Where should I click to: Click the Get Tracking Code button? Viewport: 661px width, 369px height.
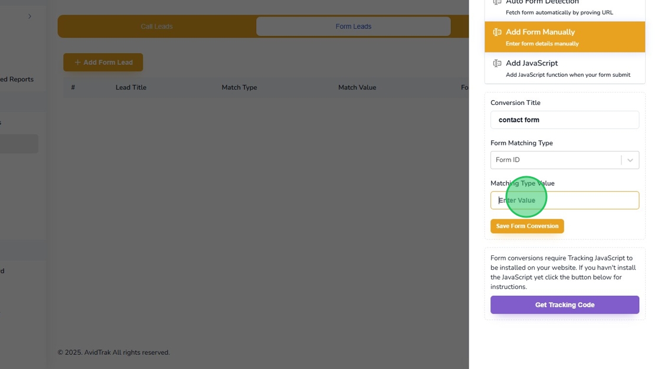click(564, 305)
